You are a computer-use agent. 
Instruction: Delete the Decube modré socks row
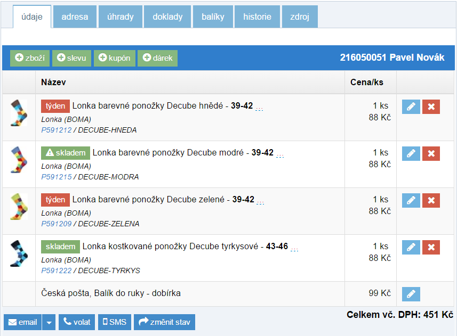click(x=431, y=153)
